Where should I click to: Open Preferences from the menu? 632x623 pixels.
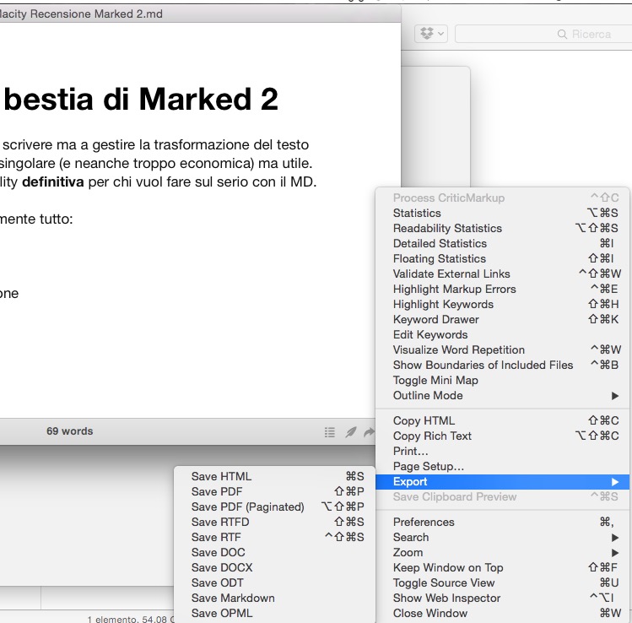point(502,523)
